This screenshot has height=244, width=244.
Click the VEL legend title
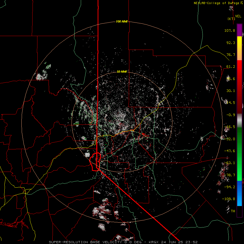click(238, 16)
